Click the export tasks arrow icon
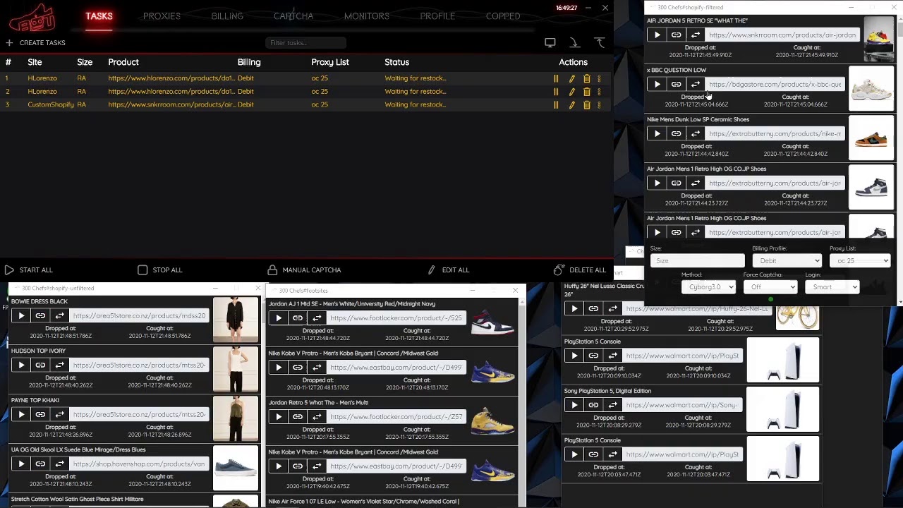903x508 pixels. click(599, 43)
